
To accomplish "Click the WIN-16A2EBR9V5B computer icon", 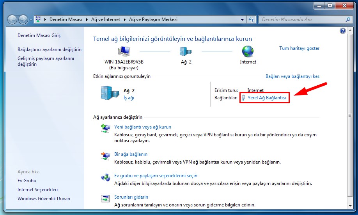I will (x=124, y=51).
